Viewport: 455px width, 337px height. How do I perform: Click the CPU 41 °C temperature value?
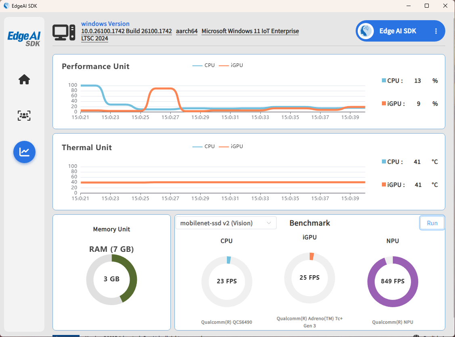click(x=417, y=161)
